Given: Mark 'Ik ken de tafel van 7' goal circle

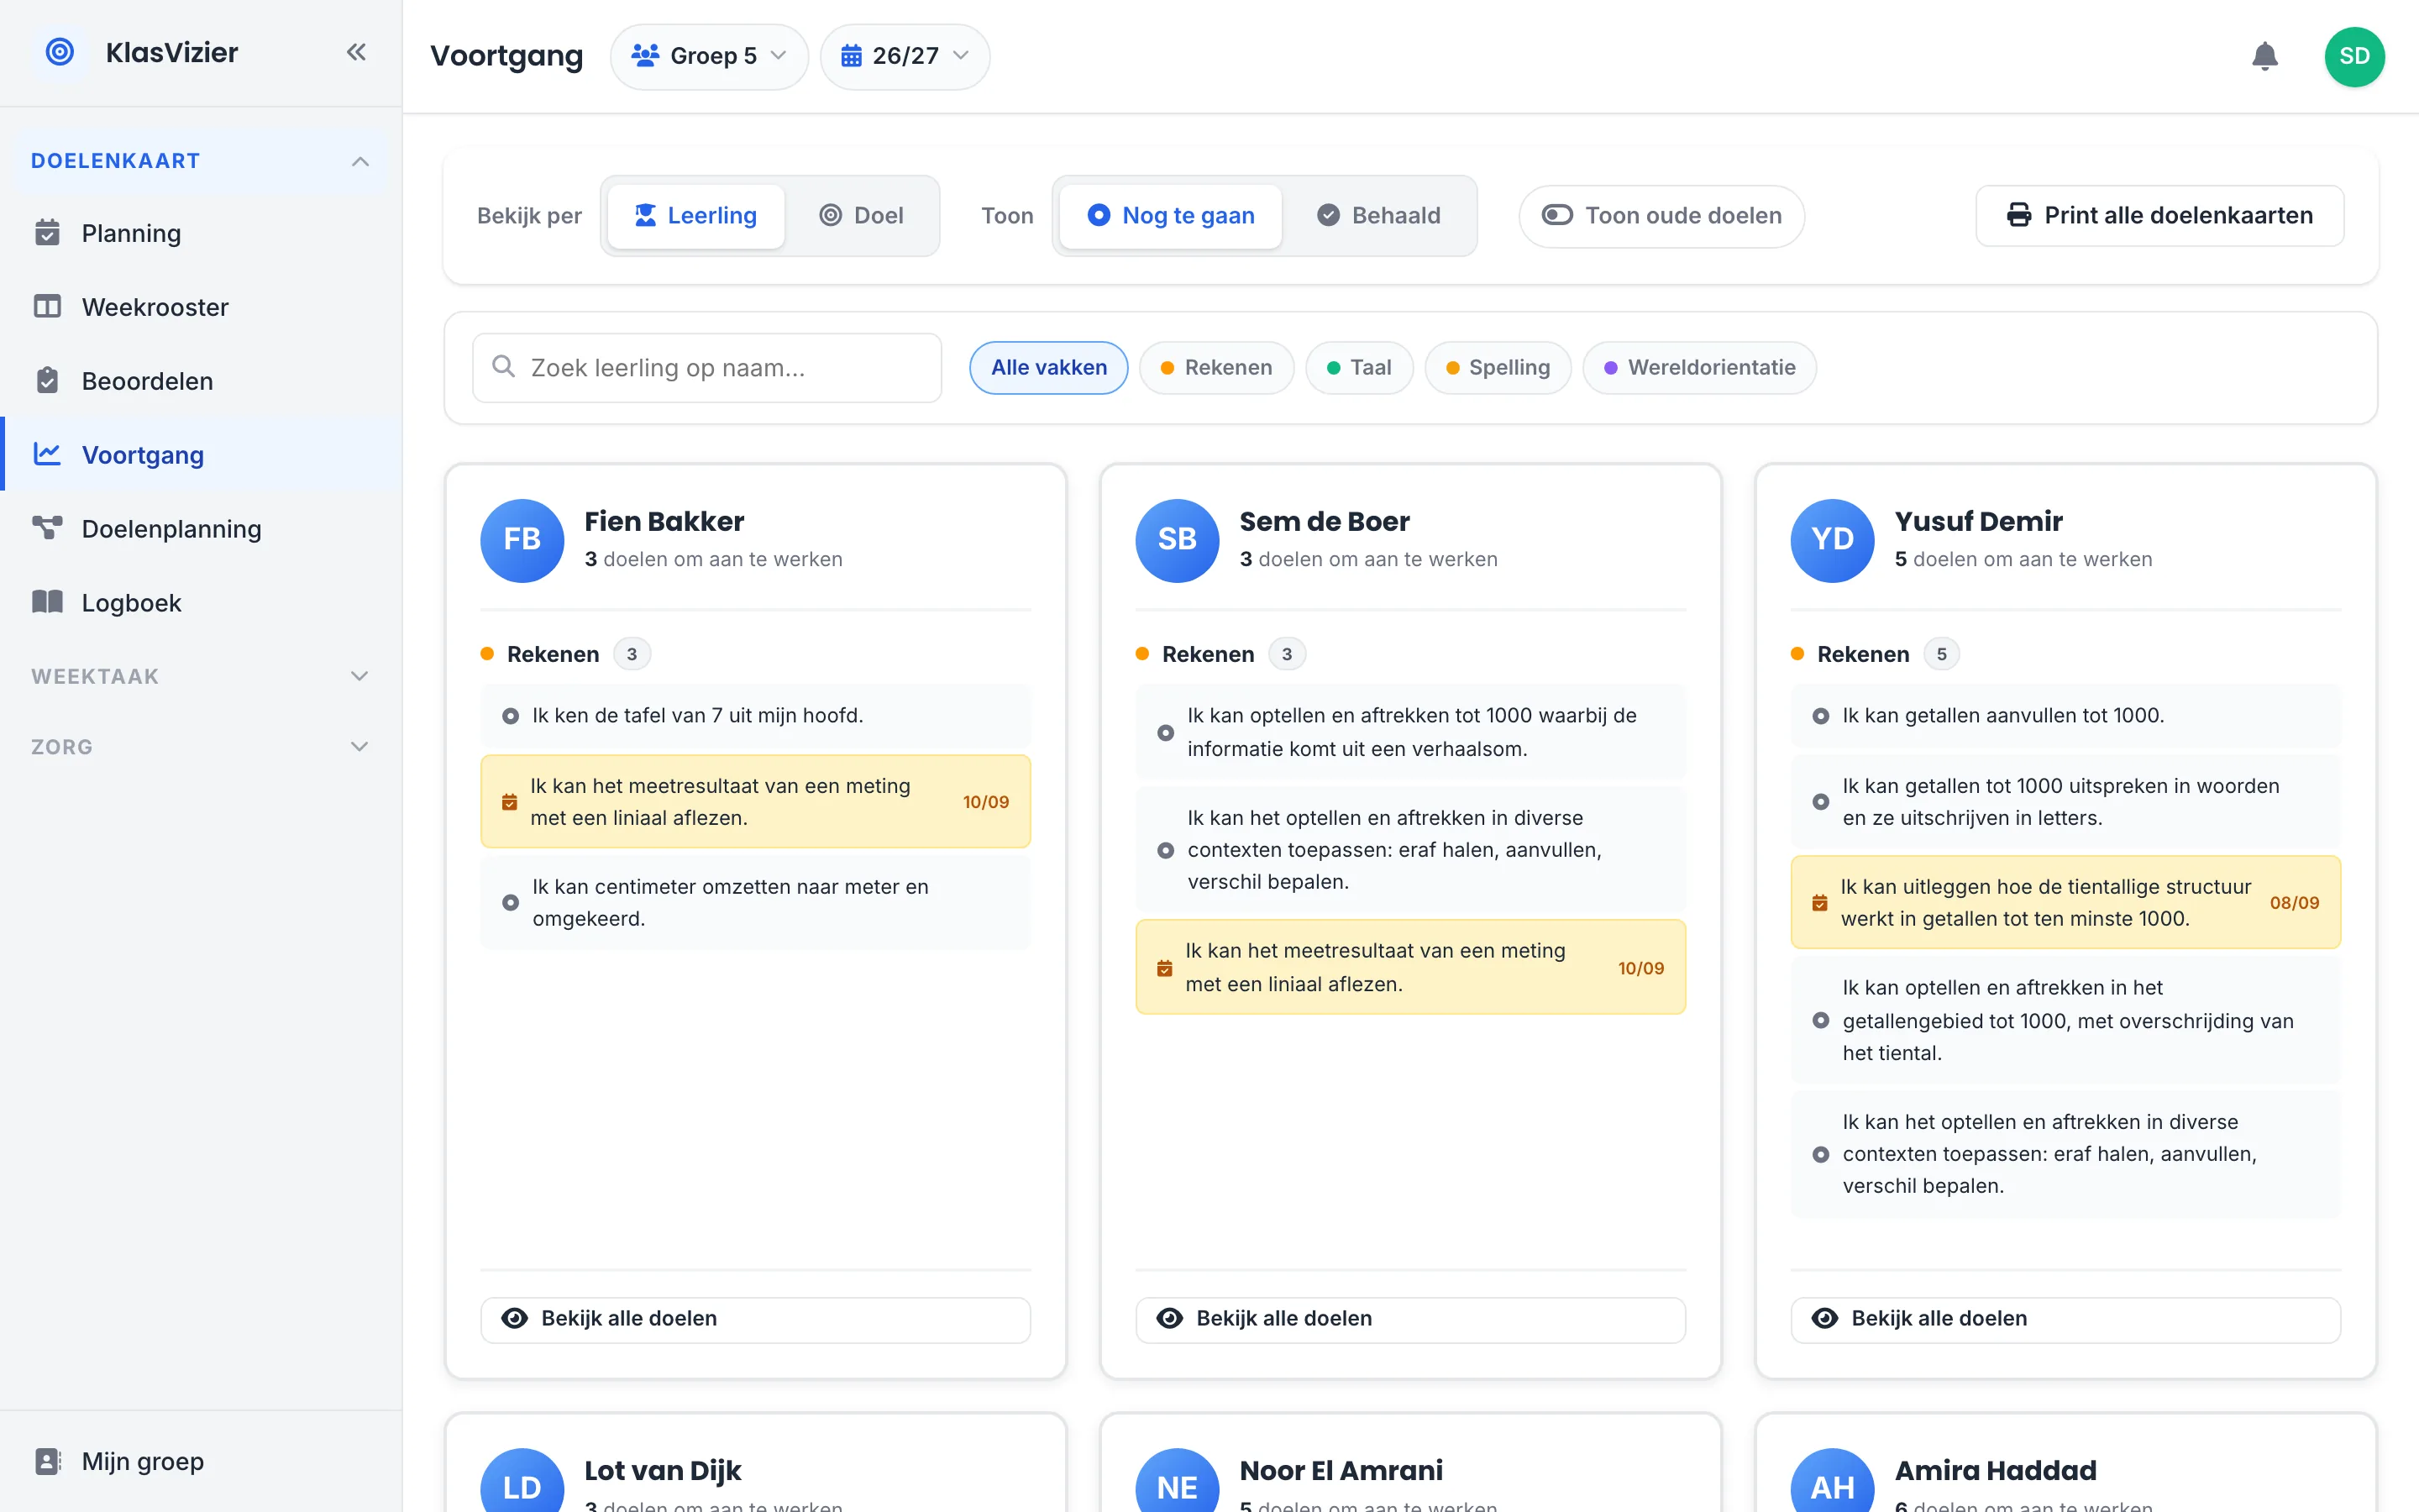Looking at the screenshot, I should (x=510, y=716).
